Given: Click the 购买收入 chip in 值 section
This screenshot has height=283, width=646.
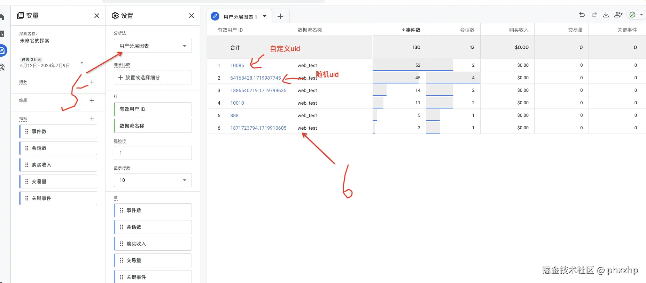Looking at the screenshot, I should [x=153, y=244].
